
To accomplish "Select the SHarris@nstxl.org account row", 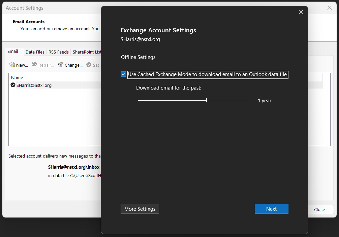I will (55, 85).
